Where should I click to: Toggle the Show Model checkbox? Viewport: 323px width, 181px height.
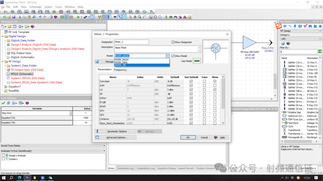173,56
